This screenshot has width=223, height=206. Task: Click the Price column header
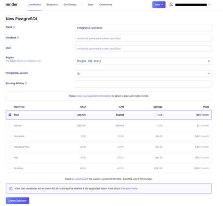point(206,107)
